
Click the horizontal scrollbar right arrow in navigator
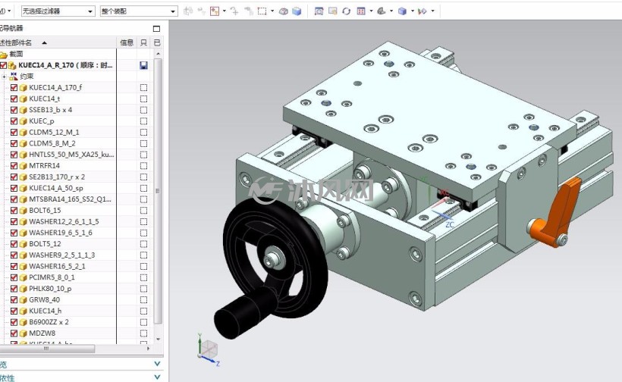[149, 349]
